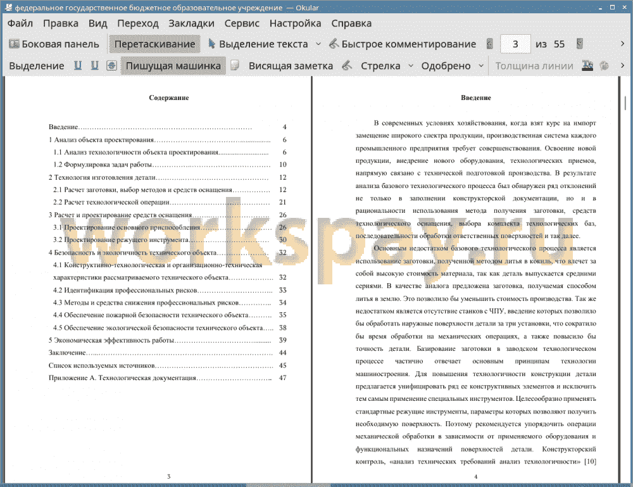This screenshot has height=487, width=633.
Task: Open the Справка menu
Action: 351,23
